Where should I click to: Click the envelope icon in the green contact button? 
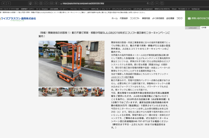click(x=189, y=18)
